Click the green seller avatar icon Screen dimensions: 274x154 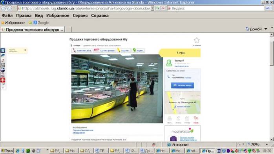click(169, 63)
